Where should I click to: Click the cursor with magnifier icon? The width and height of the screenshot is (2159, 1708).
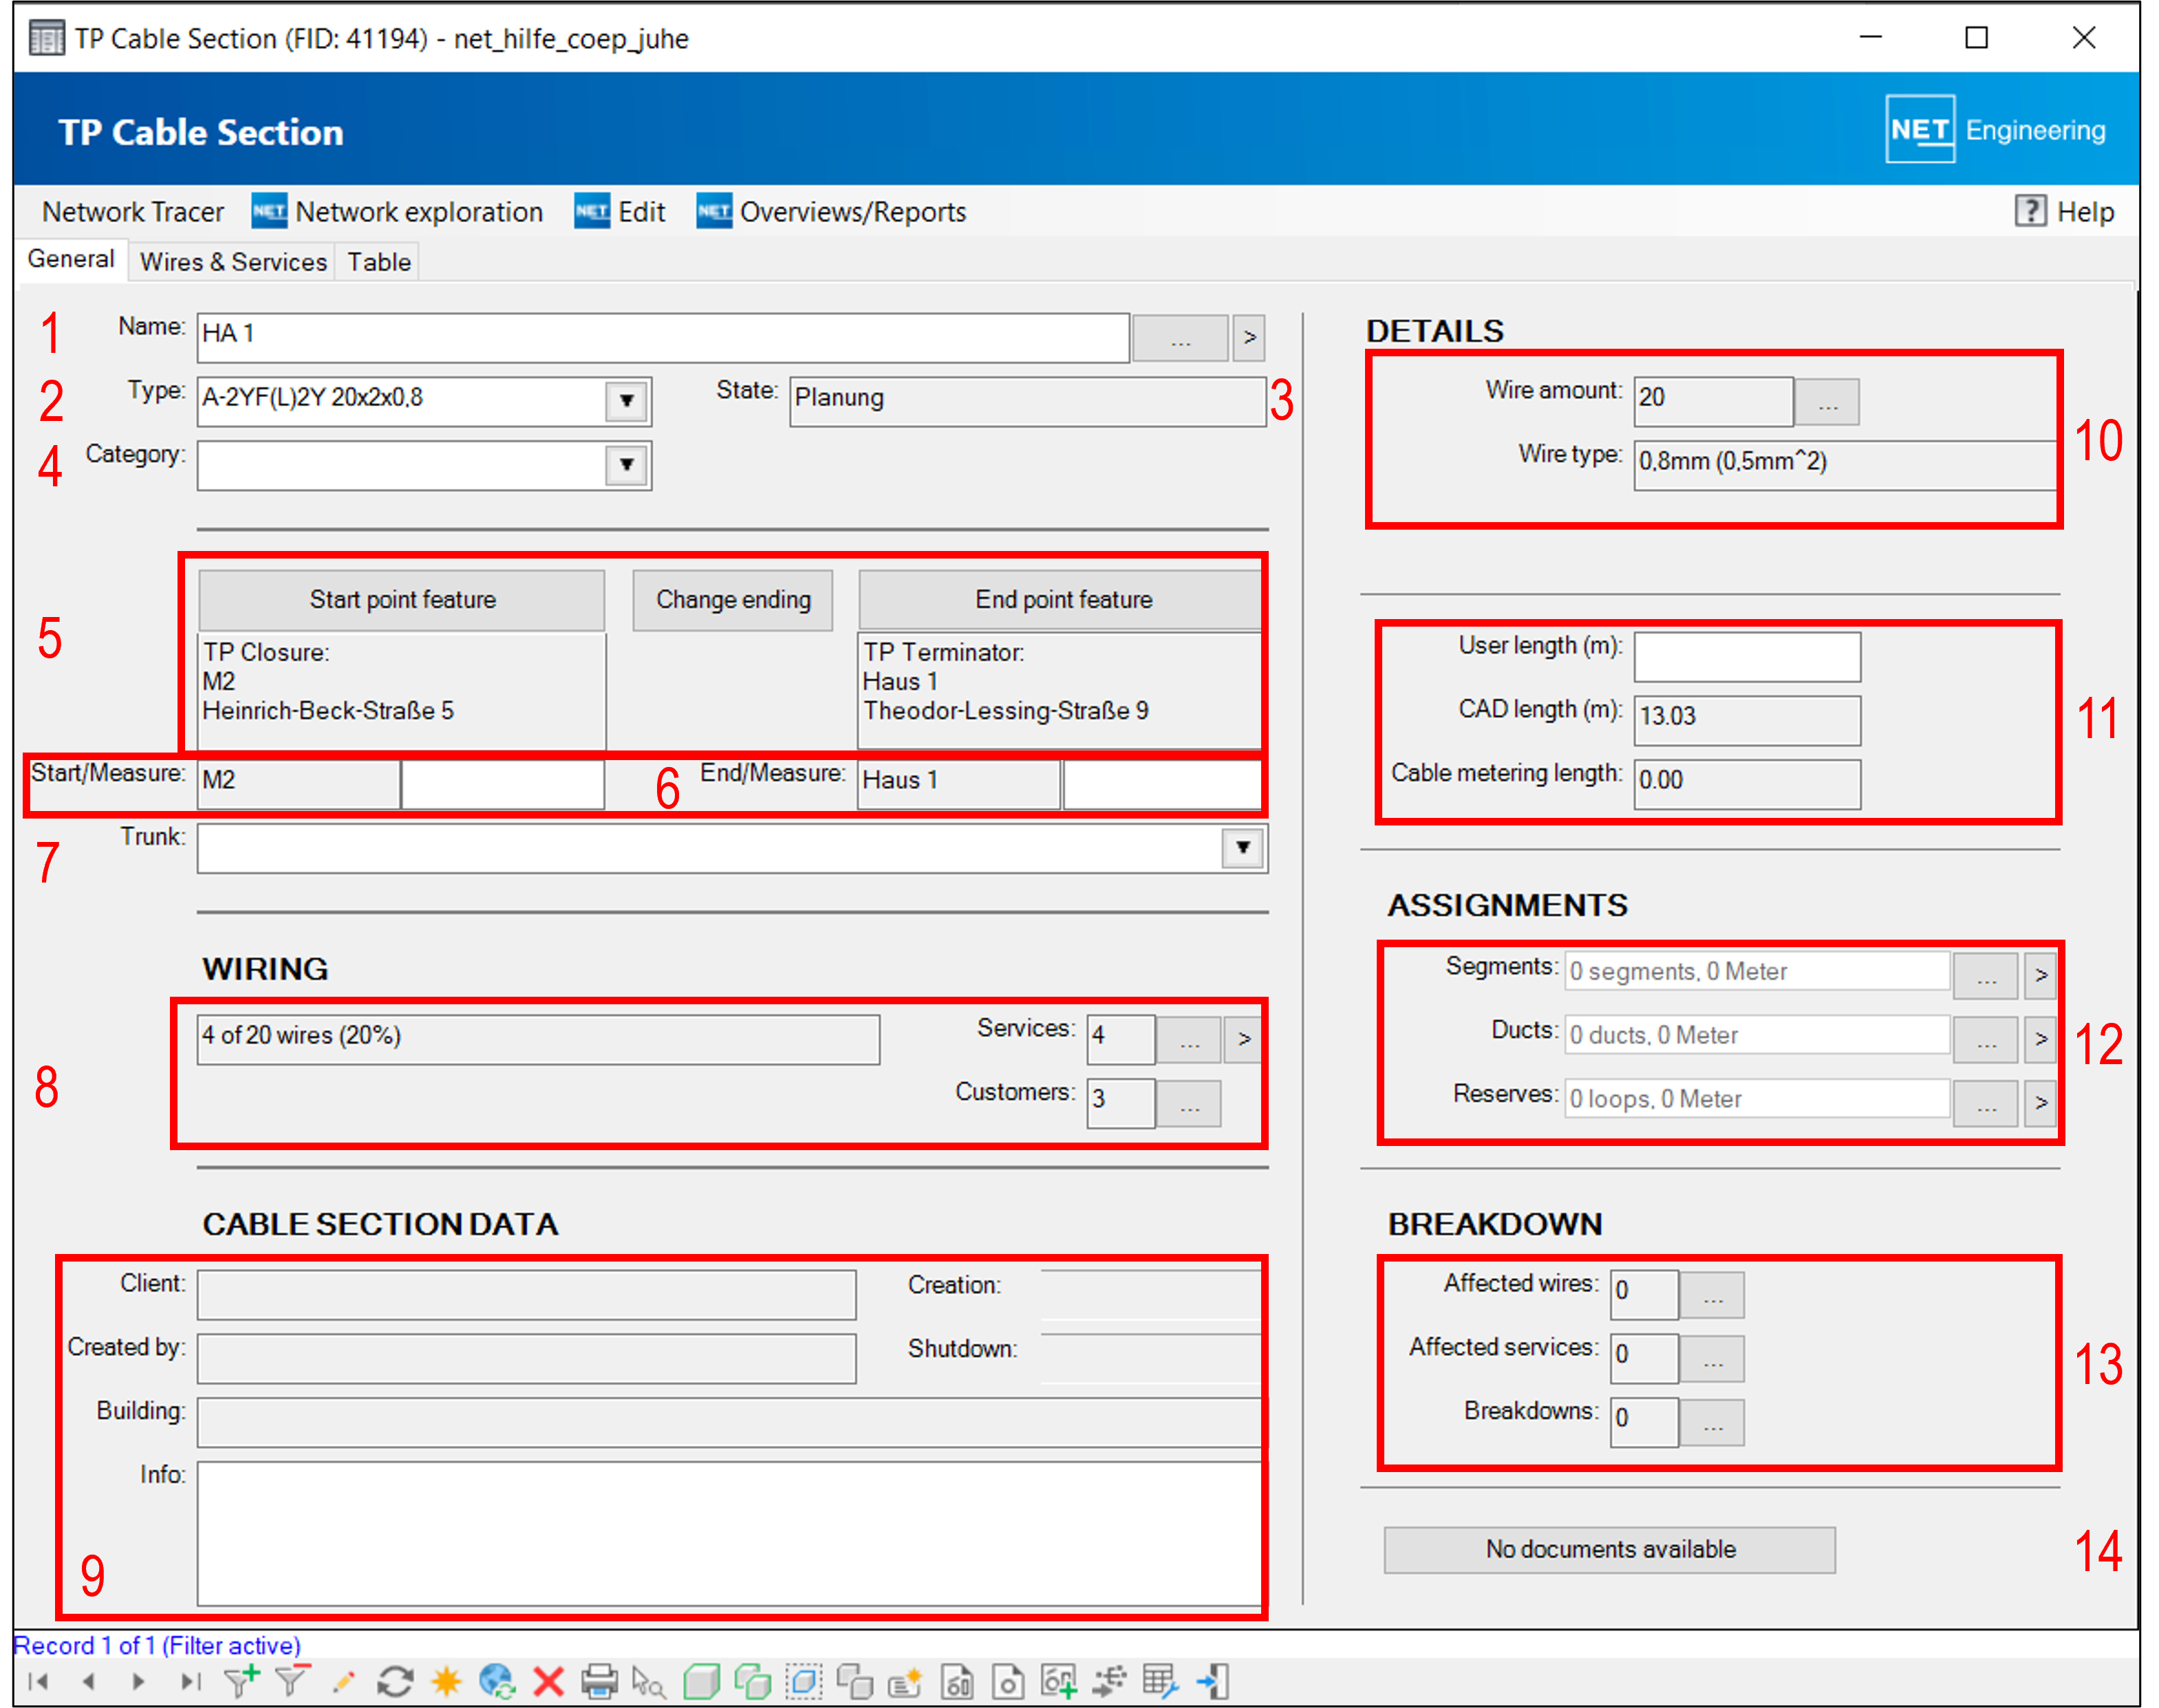tap(649, 1681)
